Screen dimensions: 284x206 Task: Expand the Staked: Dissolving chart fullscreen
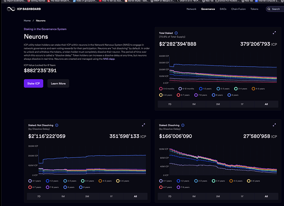274,125
